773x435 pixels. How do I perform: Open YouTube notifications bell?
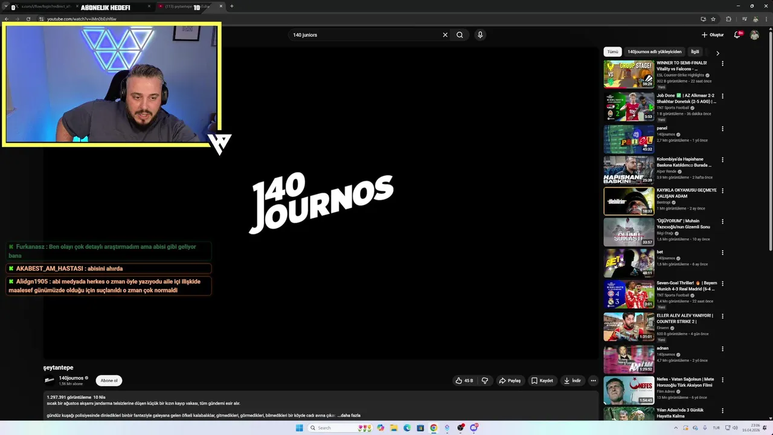tap(737, 35)
